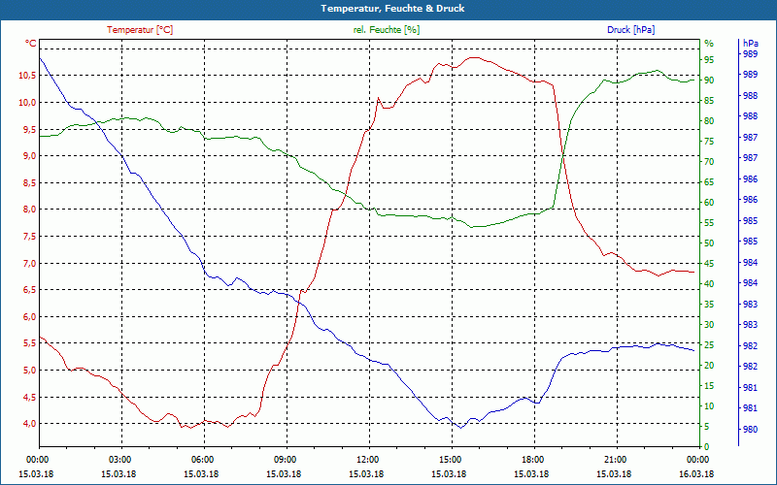Select the green "rel. Feuchte [%]" legend label

click(x=387, y=30)
